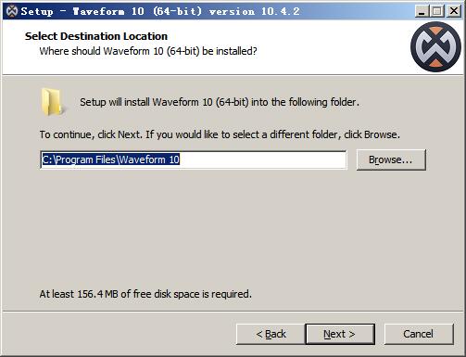Go to the next step with Next
The image size is (466, 357).
[340, 334]
